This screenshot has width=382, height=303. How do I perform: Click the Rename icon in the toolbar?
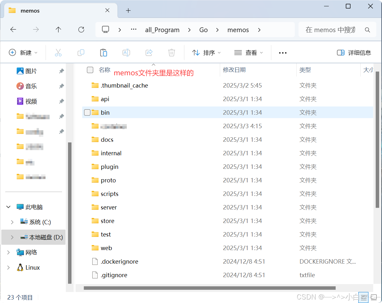[x=126, y=53]
